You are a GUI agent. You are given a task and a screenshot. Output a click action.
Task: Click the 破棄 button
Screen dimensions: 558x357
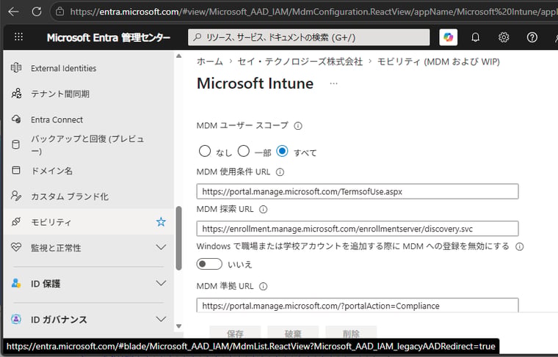tap(293, 334)
